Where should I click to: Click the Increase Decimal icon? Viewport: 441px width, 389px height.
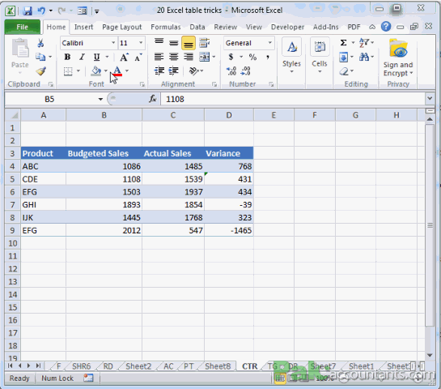pos(231,71)
